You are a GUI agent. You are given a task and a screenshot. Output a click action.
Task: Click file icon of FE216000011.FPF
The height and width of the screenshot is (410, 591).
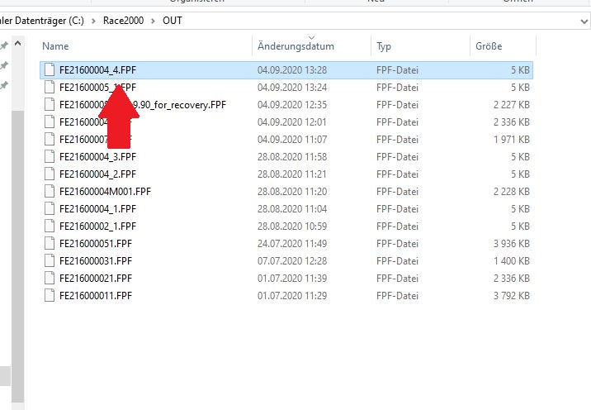[50, 296]
